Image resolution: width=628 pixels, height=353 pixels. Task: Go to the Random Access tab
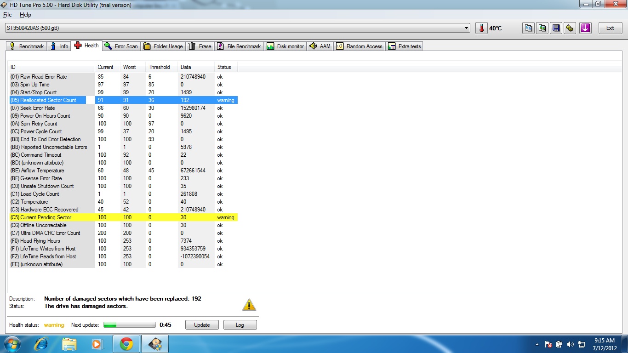360,46
